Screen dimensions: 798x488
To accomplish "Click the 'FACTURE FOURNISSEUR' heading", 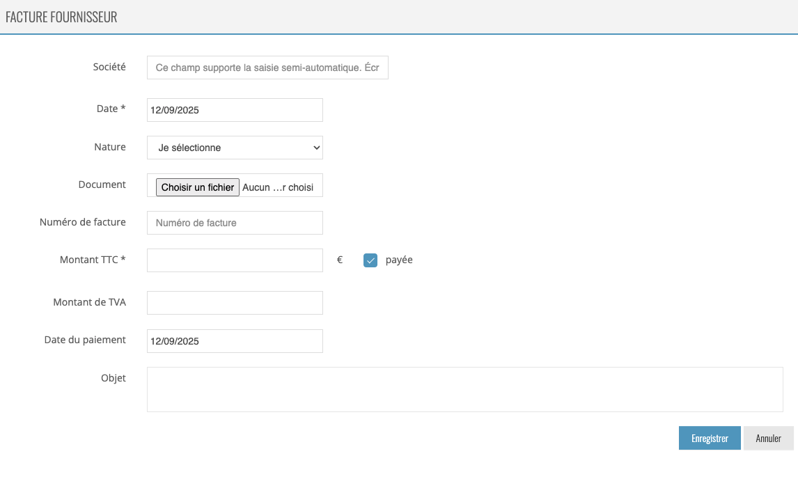I will click(x=61, y=17).
